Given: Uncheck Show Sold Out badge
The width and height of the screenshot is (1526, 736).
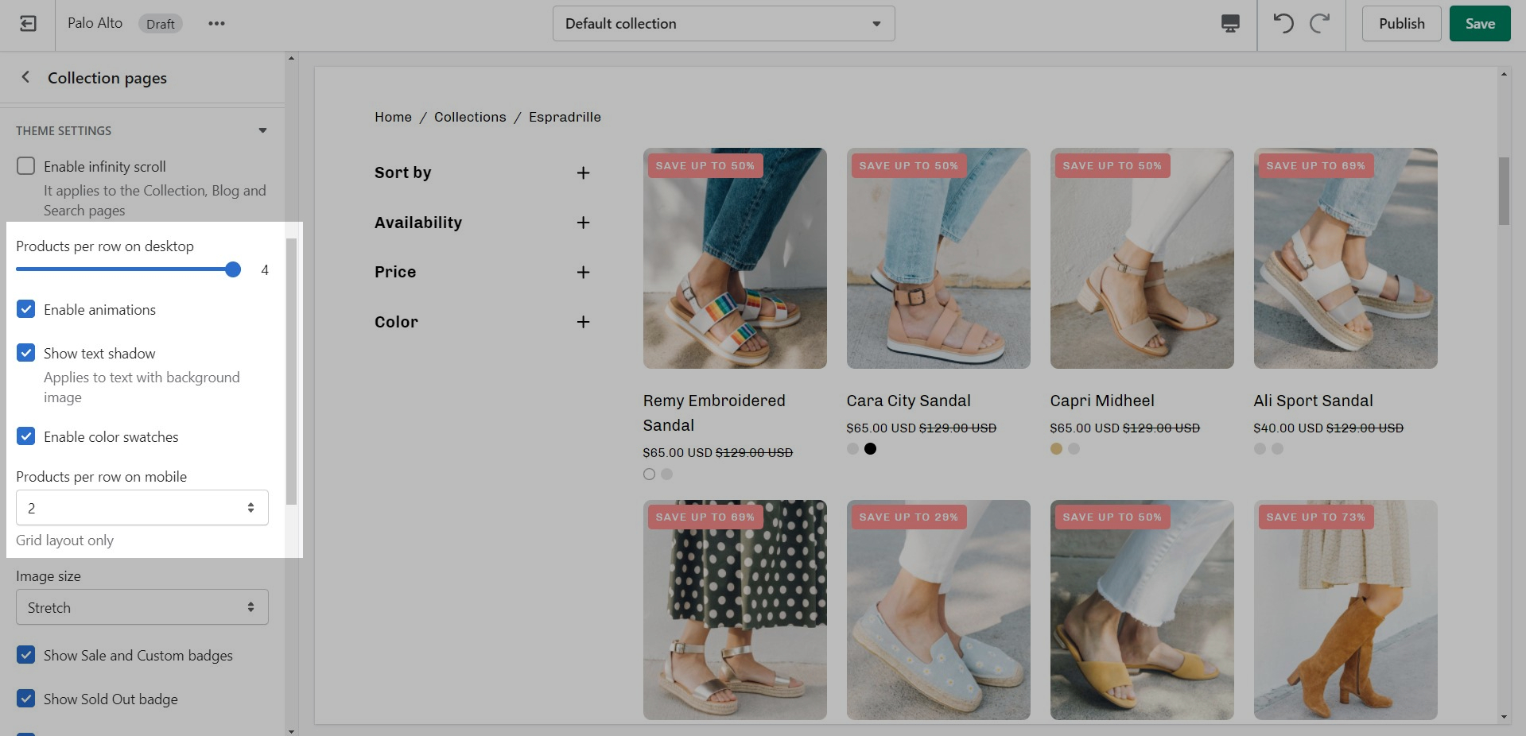Looking at the screenshot, I should (26, 699).
